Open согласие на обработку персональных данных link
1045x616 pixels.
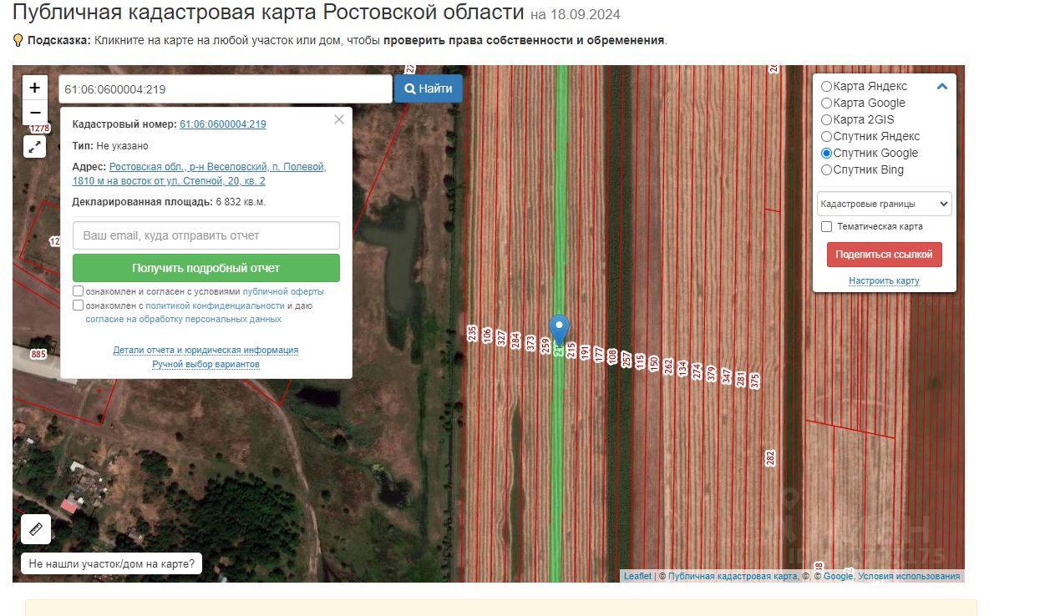click(183, 319)
